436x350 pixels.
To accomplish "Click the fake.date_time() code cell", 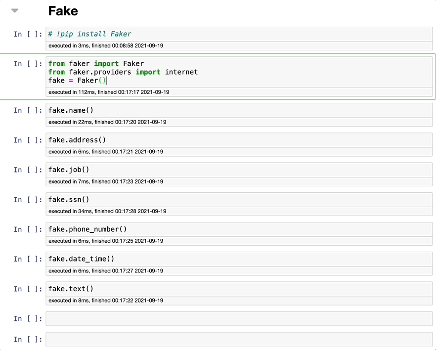I will (x=239, y=259).
